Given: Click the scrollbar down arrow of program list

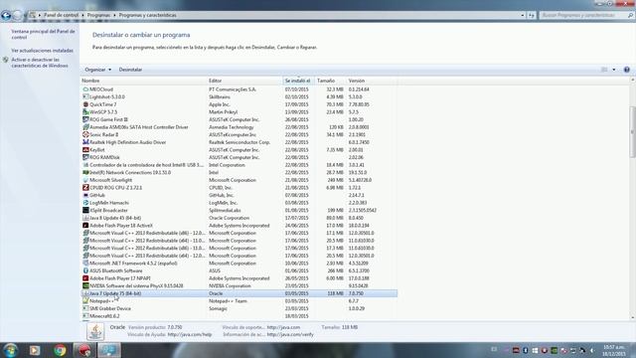Looking at the screenshot, I should (632, 317).
